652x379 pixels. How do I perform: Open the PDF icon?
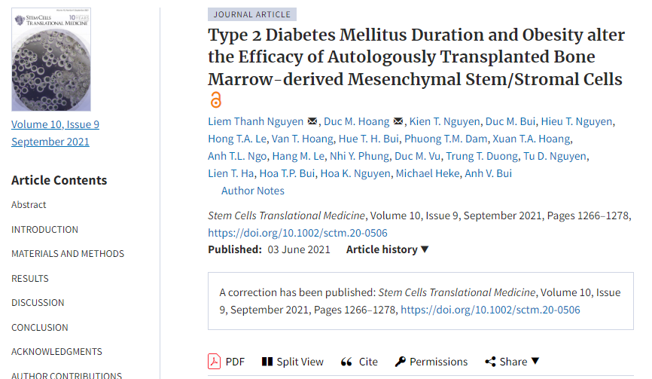(215, 362)
